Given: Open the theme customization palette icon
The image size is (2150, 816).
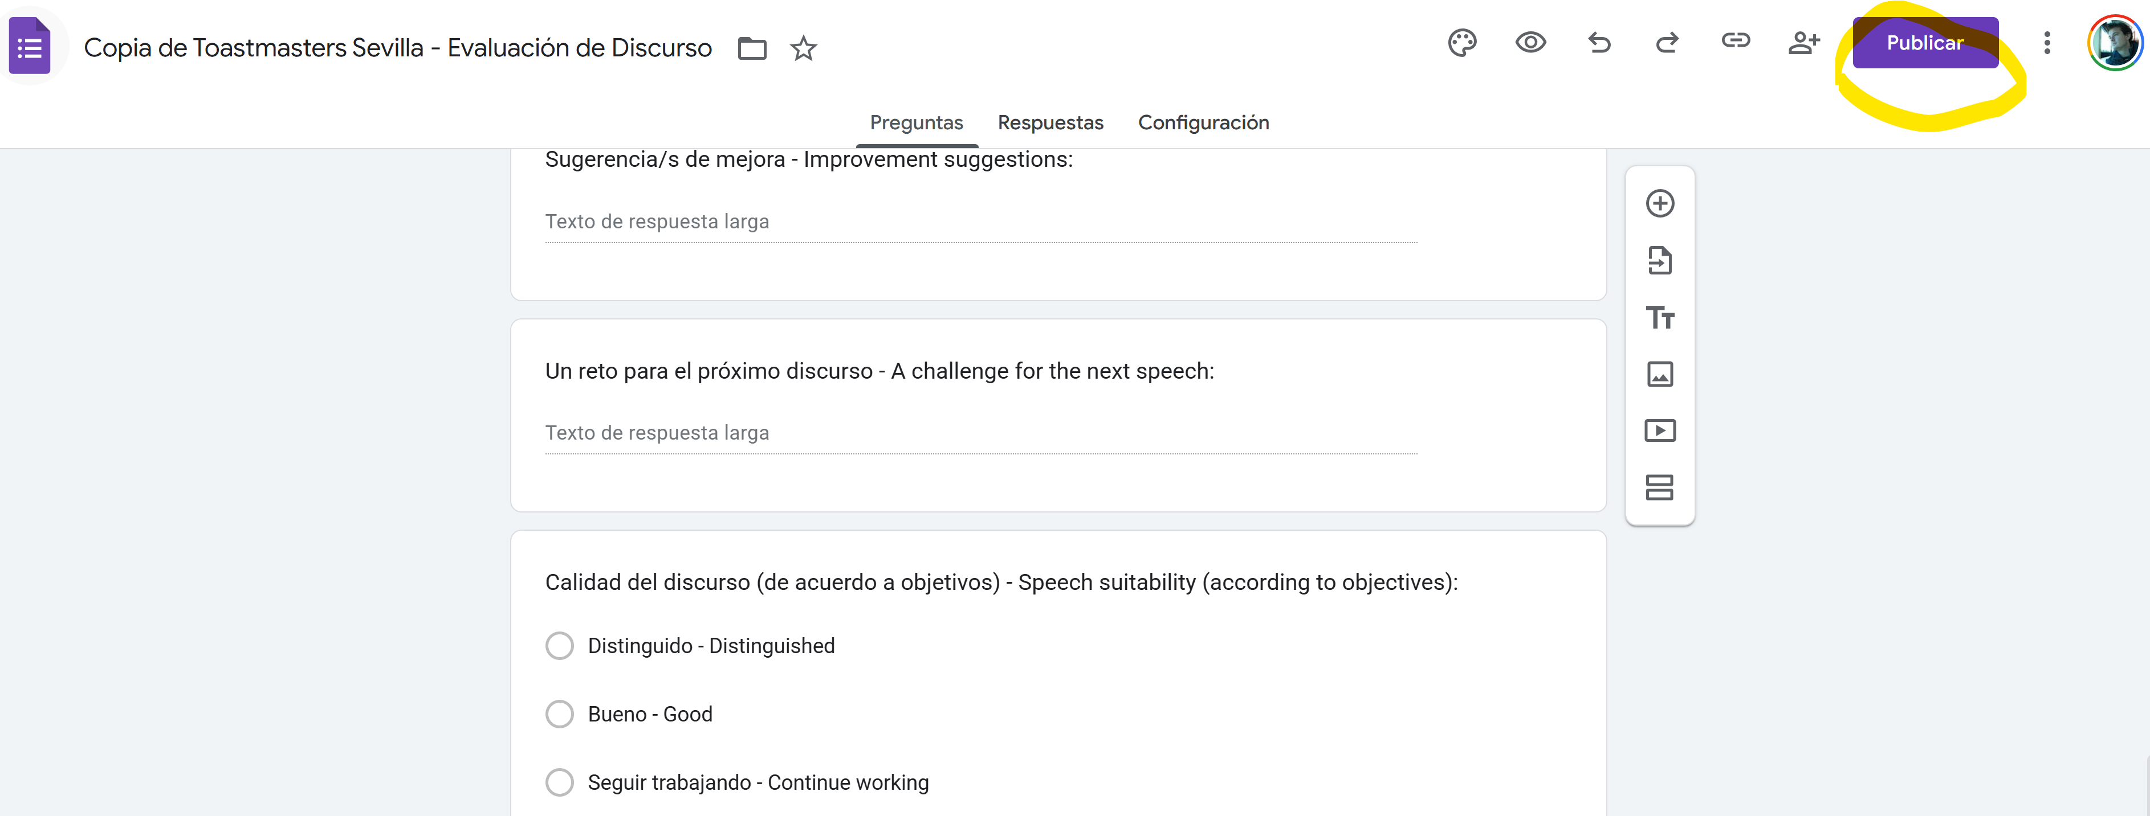Looking at the screenshot, I should coord(1462,43).
